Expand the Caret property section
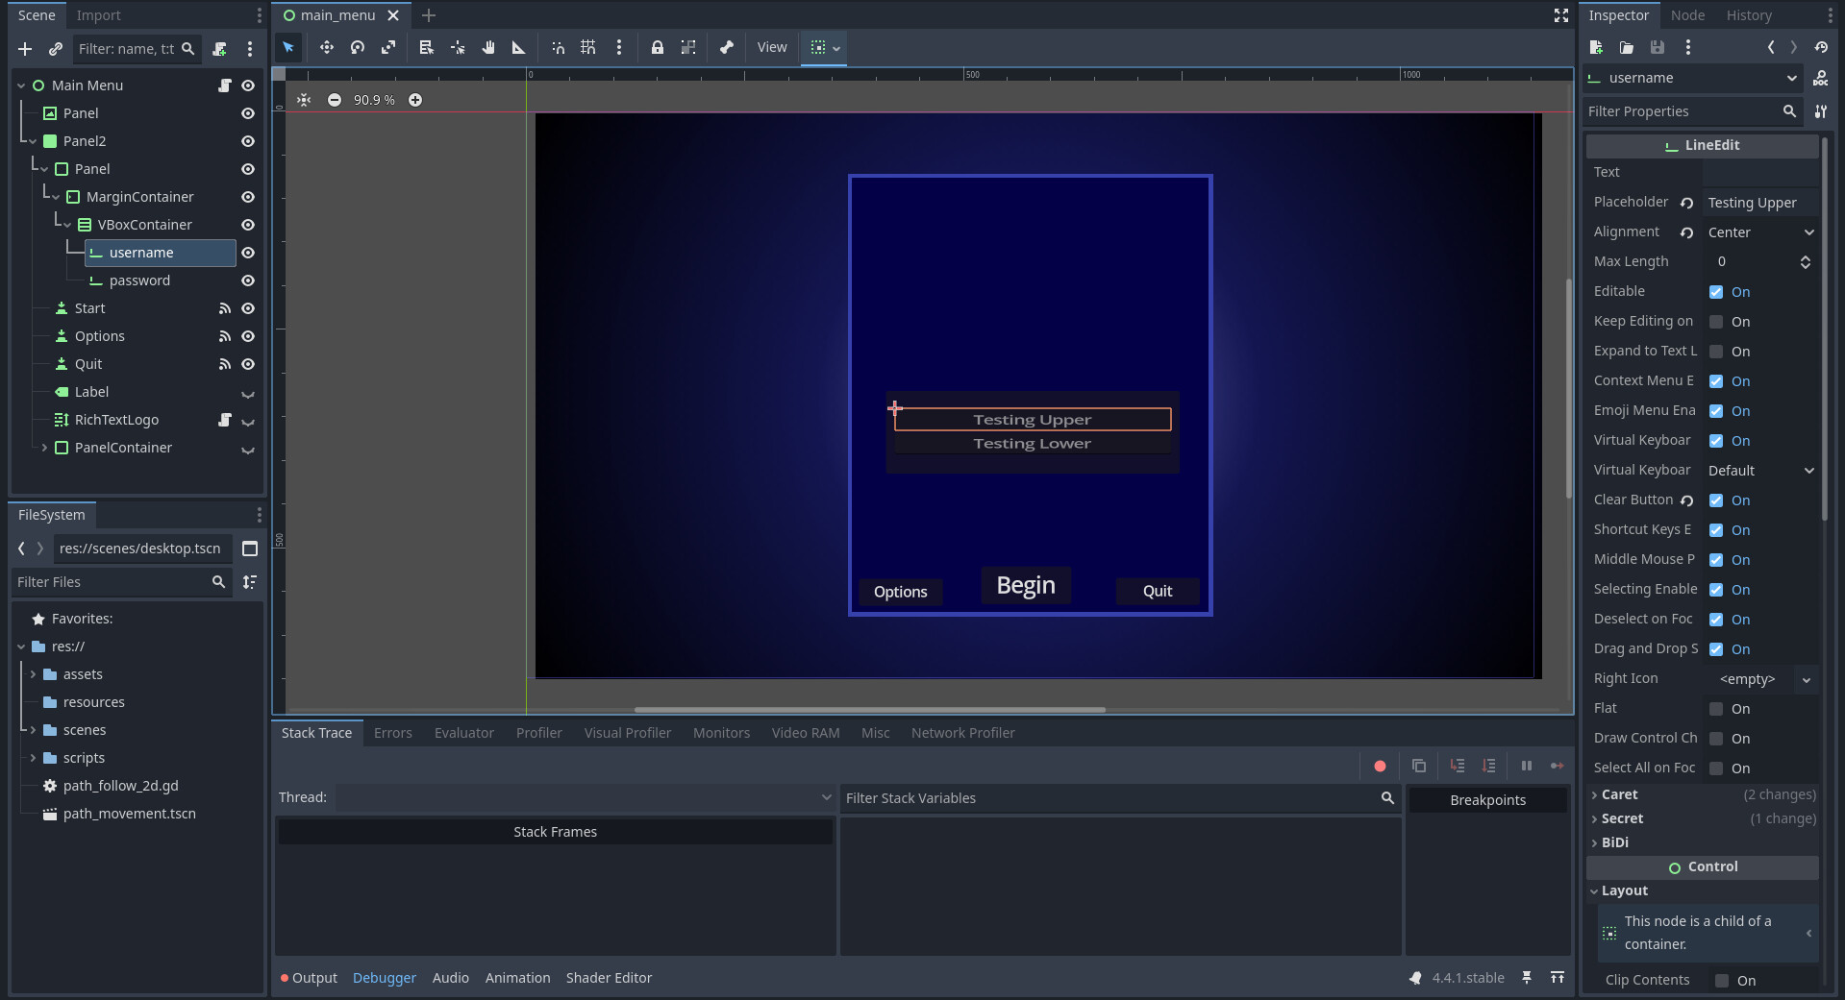This screenshot has width=1845, height=1000. coord(1620,794)
